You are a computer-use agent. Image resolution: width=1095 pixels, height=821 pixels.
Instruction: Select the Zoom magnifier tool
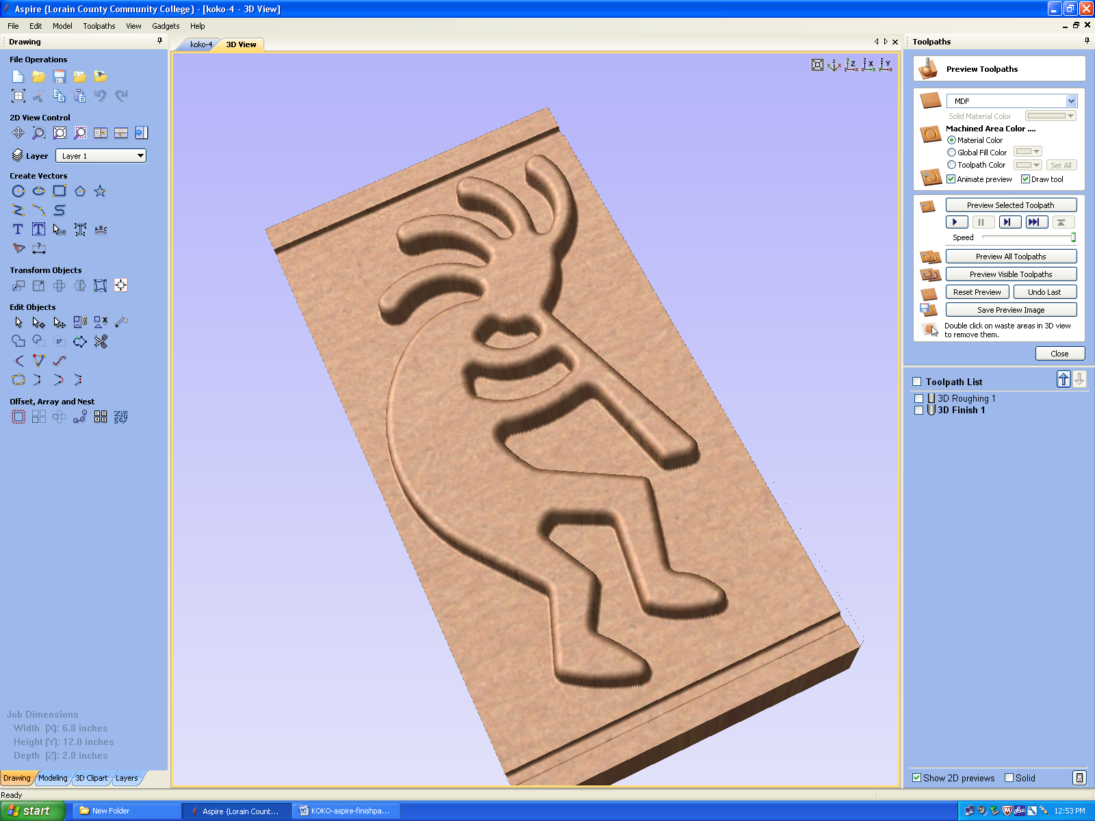38,133
